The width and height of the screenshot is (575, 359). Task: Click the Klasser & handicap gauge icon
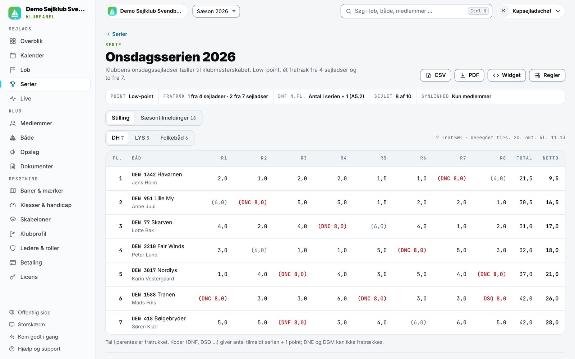tap(13, 205)
